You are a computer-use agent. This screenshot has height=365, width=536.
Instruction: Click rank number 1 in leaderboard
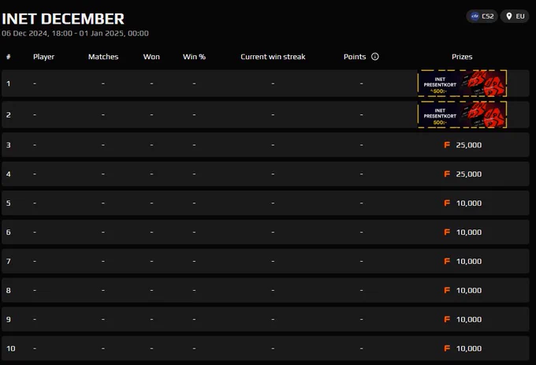[8, 84]
